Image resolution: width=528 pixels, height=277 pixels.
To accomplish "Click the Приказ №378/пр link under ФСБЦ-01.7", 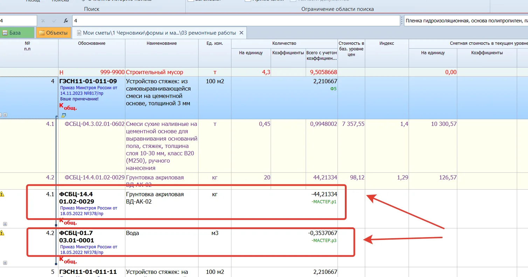I will 89,250.
